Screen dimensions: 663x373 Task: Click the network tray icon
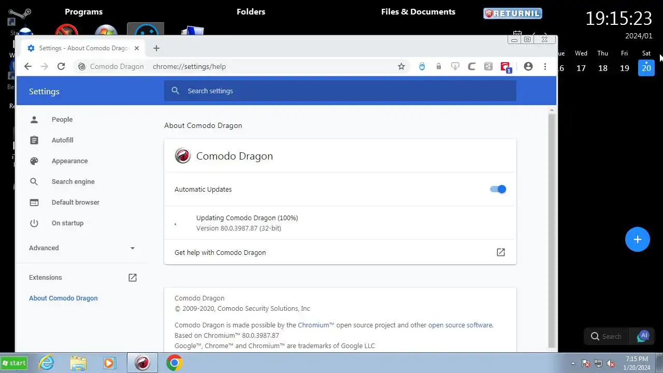(x=599, y=364)
